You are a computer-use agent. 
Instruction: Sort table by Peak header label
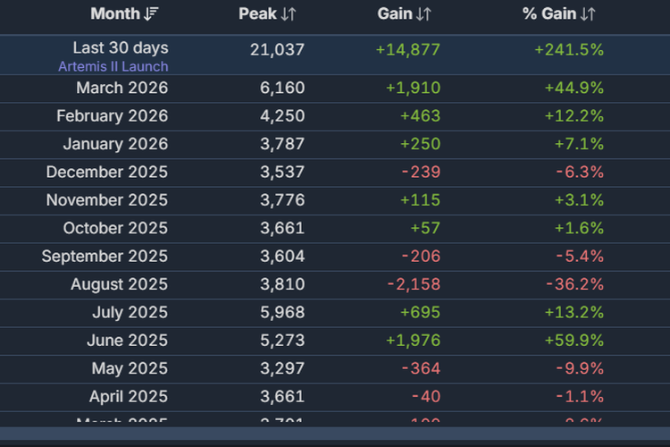click(257, 13)
